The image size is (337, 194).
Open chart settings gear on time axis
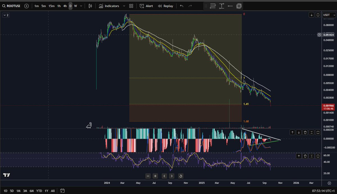(x=329, y=183)
